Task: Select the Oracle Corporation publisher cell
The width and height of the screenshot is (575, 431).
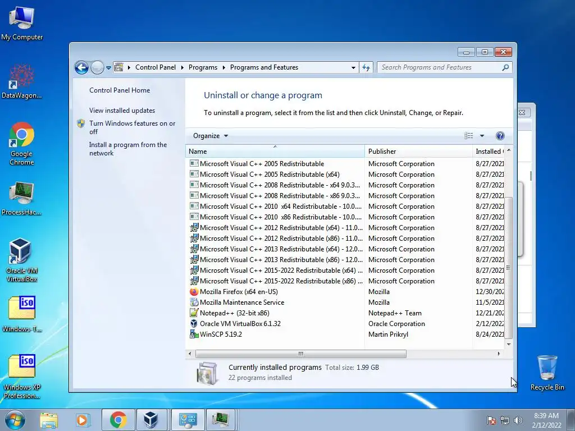Action: click(396, 324)
